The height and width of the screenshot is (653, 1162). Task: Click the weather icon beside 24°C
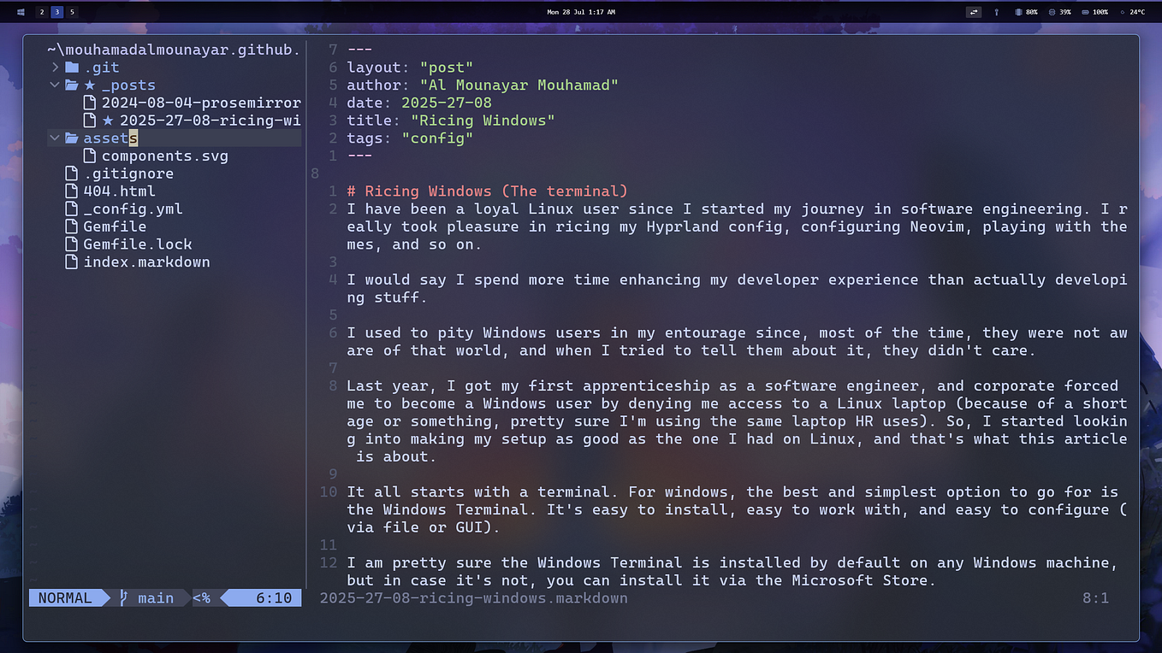[x=1122, y=11]
